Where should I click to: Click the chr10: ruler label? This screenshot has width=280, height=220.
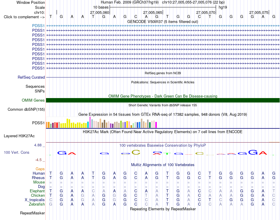click(x=39, y=12)
